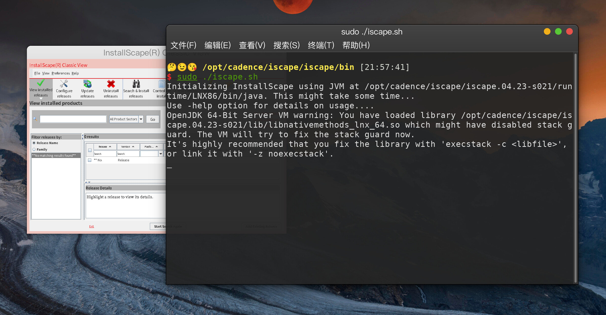Click the Go button
This screenshot has width=606, height=315.
pos(152,119)
